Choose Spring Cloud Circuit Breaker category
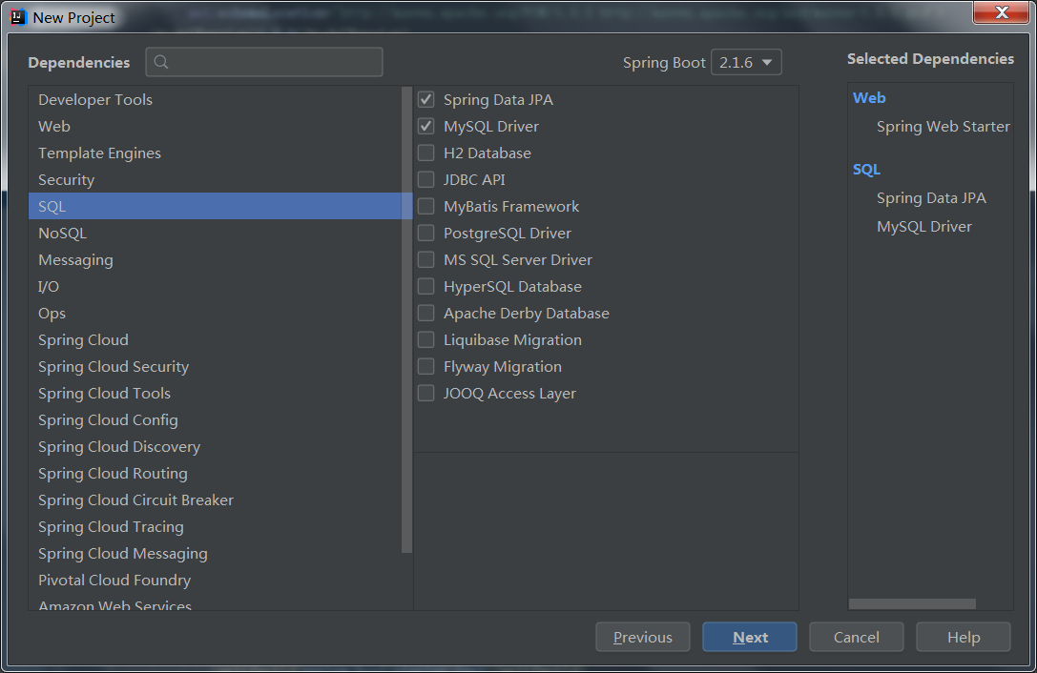This screenshot has height=673, width=1037. pyautogui.click(x=215, y=500)
